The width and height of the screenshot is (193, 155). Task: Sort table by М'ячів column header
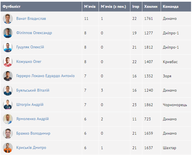90,7
